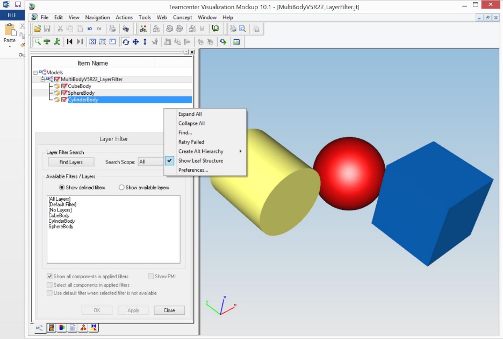Viewport: 503px width, 339px height.
Task: Open the red hierarchy nodes tab
Action: (x=83, y=328)
